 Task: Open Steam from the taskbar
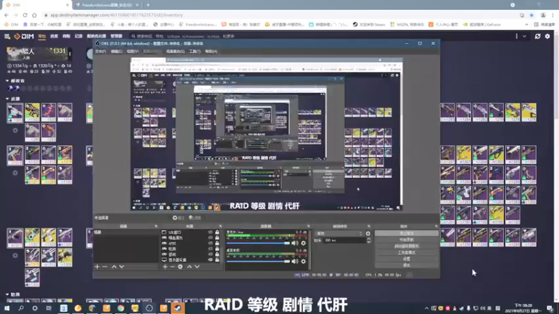(177, 308)
